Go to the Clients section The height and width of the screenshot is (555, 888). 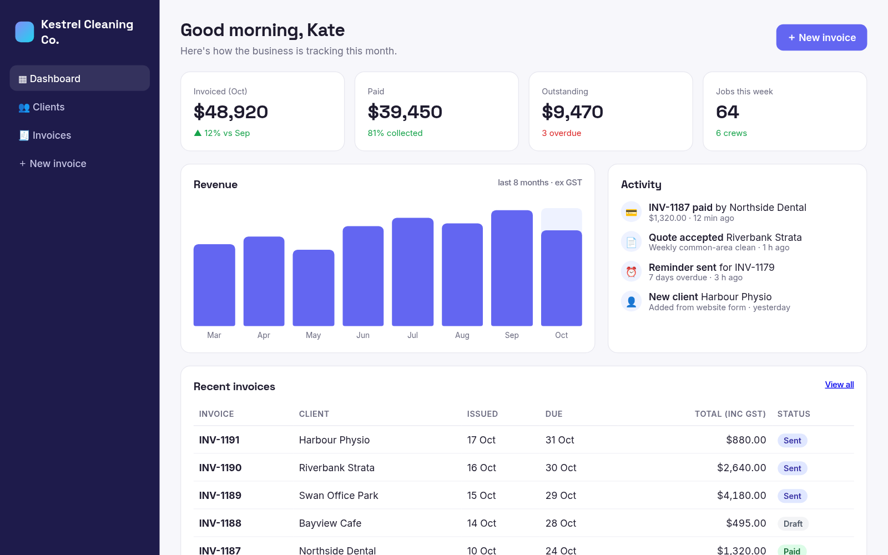point(79,107)
